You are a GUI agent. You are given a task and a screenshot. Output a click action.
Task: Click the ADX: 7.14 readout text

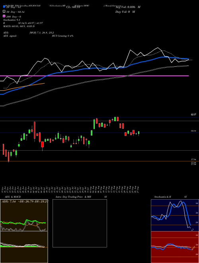8,201
